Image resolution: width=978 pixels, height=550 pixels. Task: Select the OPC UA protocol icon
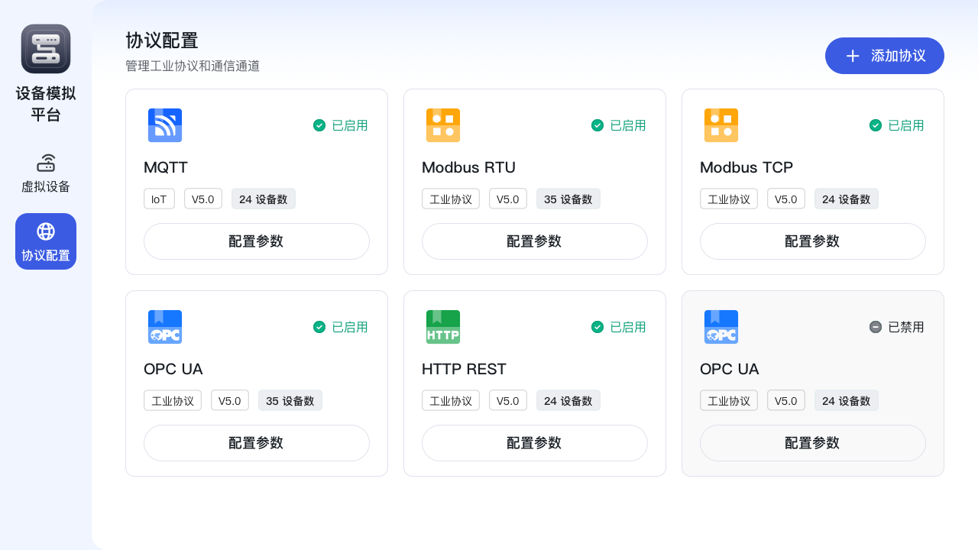pos(165,327)
